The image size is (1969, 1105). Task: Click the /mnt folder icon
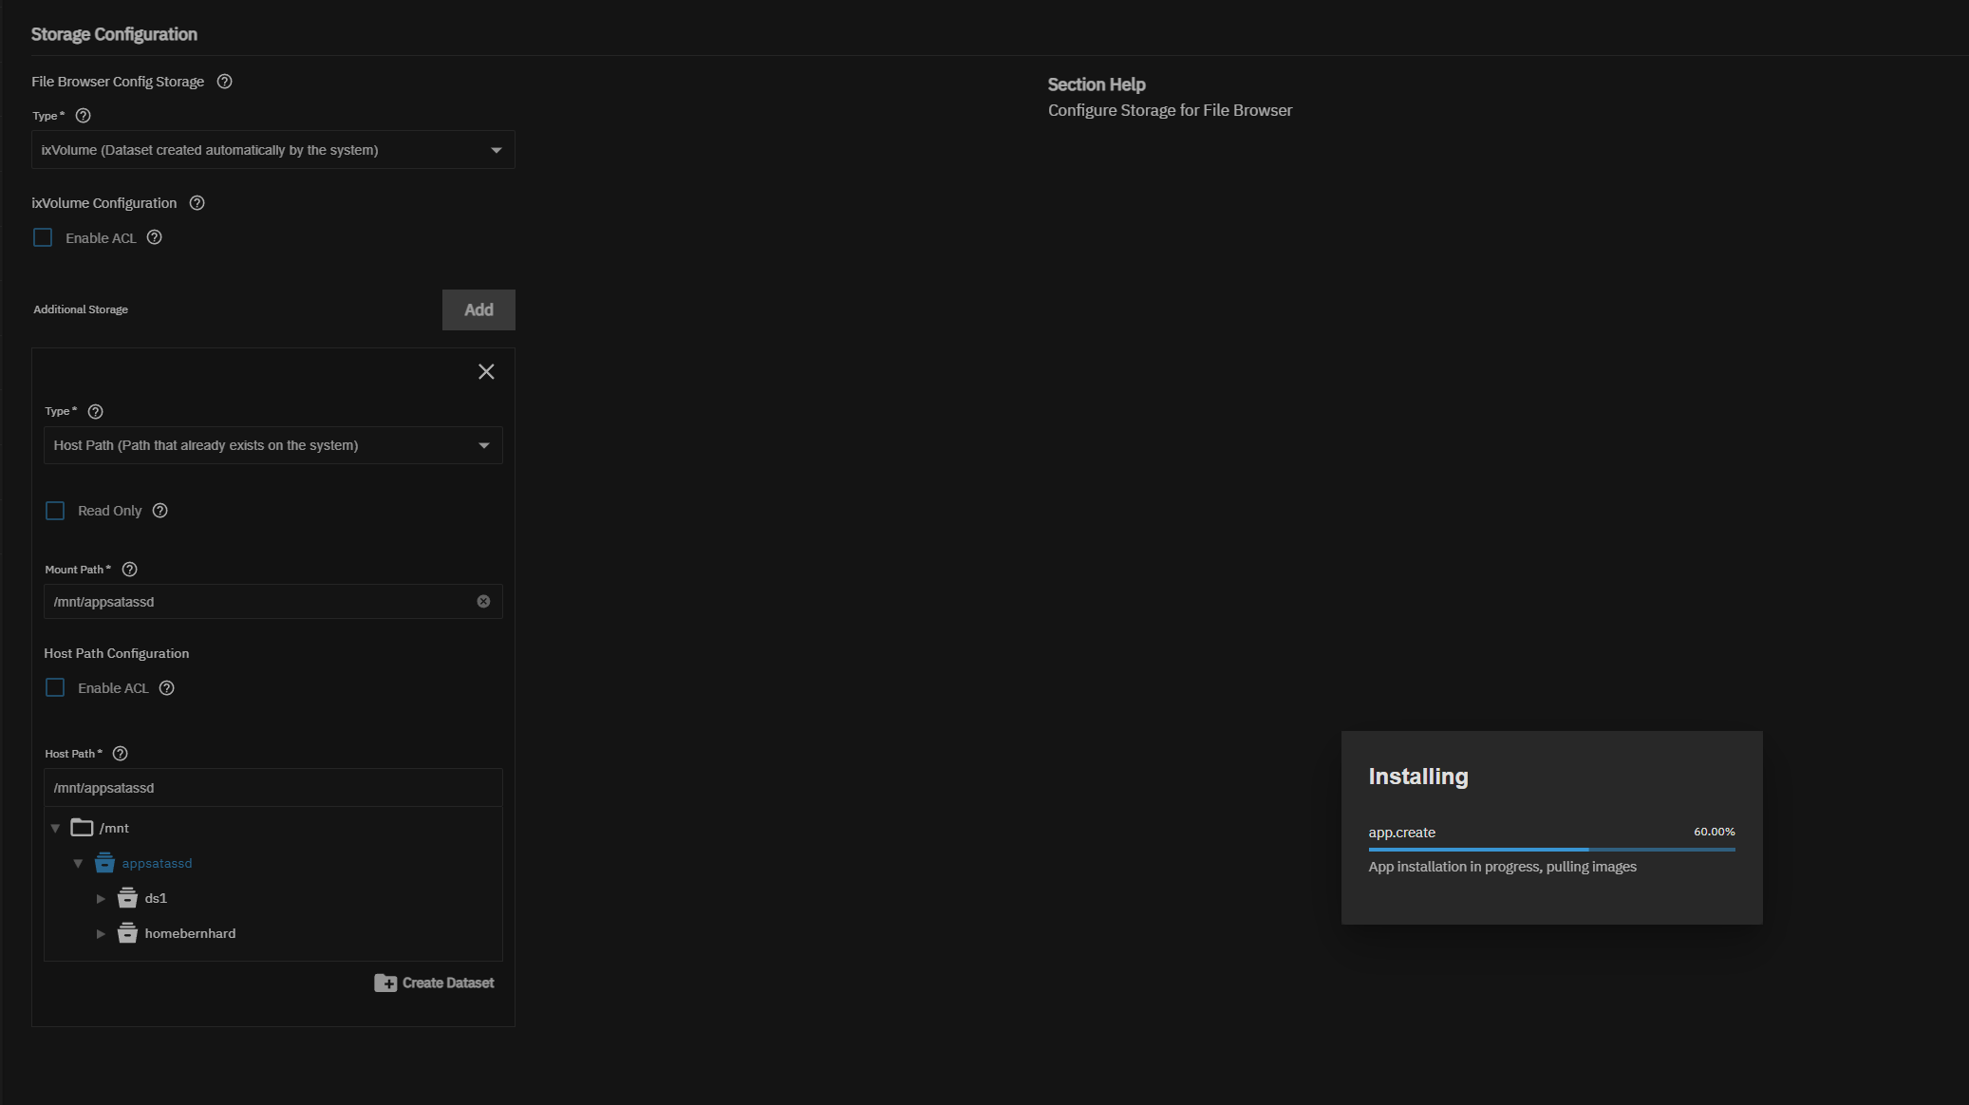[x=82, y=828]
